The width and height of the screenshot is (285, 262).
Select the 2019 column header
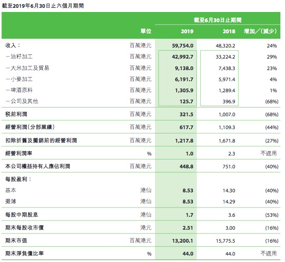(187, 31)
